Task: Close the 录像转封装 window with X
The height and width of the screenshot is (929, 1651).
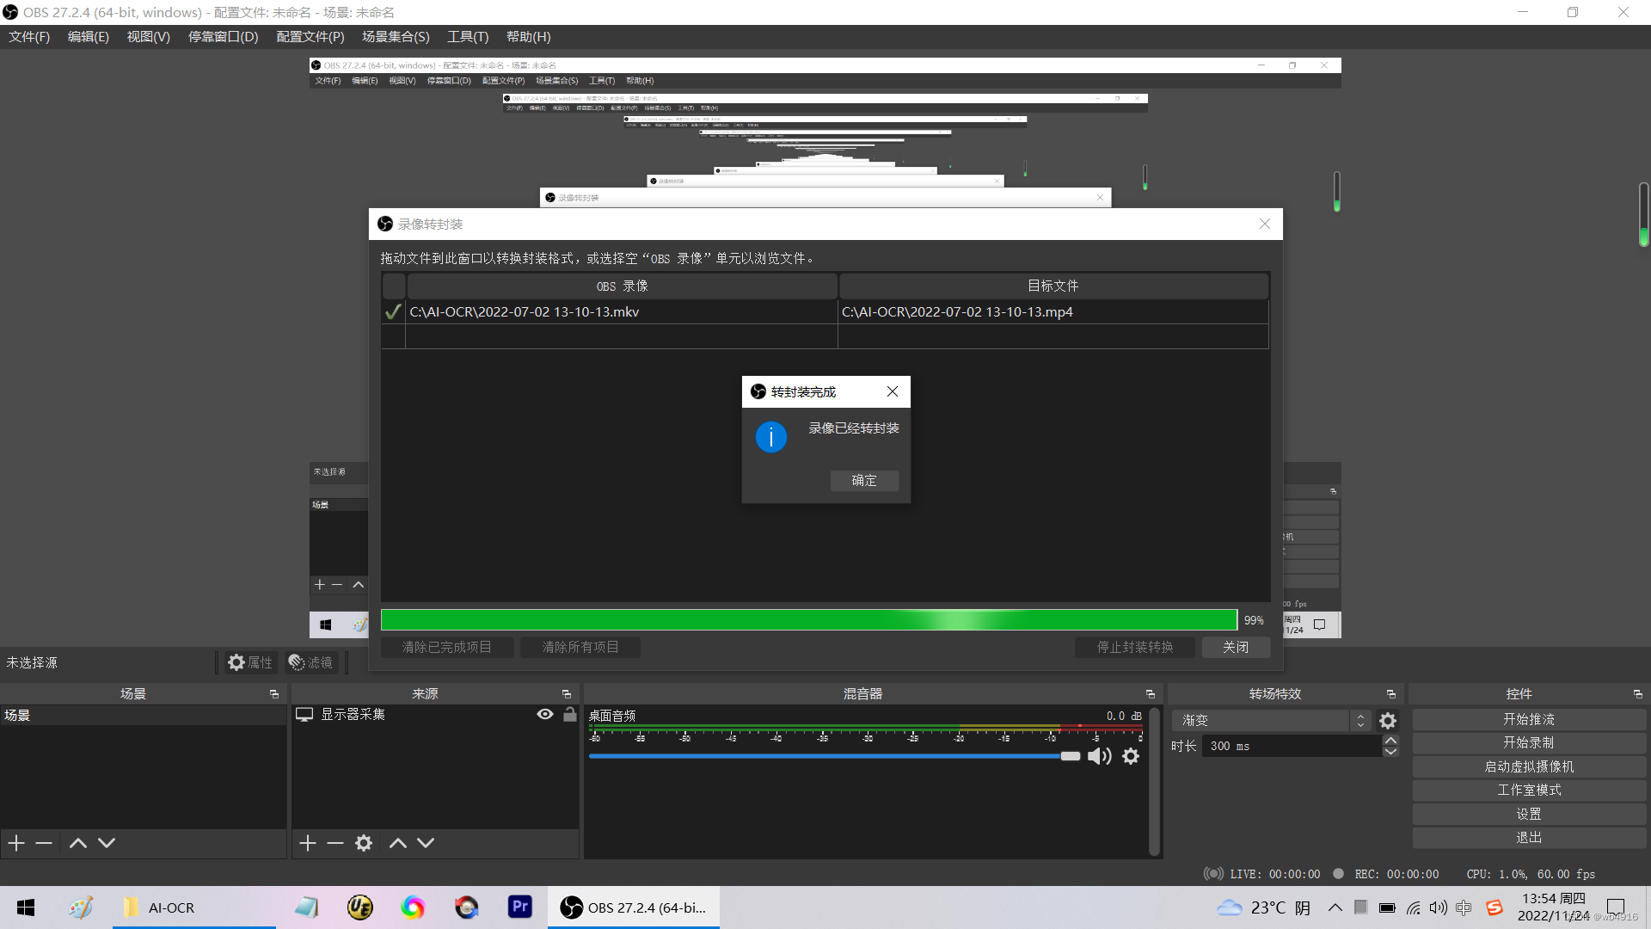Action: click(1264, 224)
